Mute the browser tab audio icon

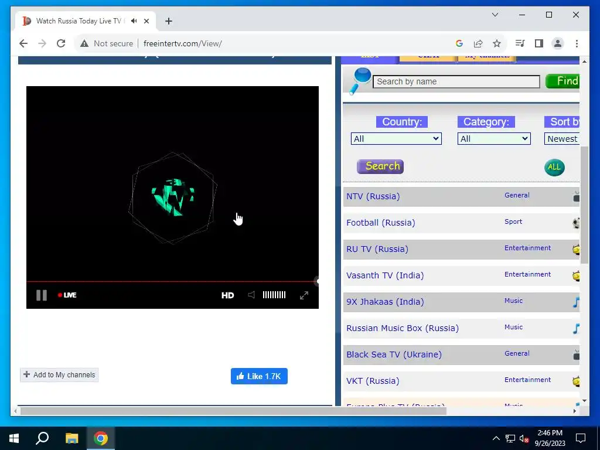click(134, 21)
